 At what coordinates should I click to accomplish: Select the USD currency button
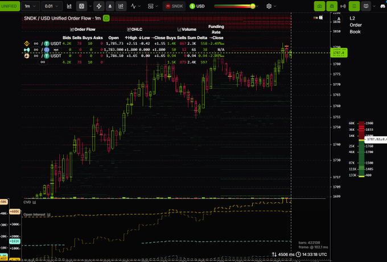click(x=197, y=6)
